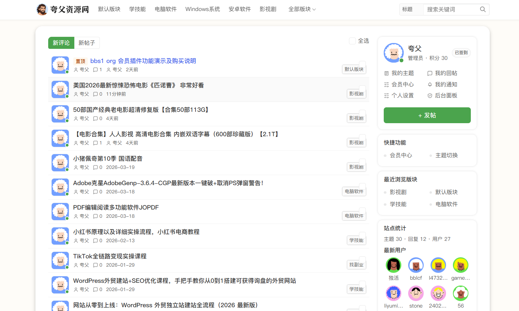Open new user liyumi avatar
519x311 pixels.
[394, 293]
